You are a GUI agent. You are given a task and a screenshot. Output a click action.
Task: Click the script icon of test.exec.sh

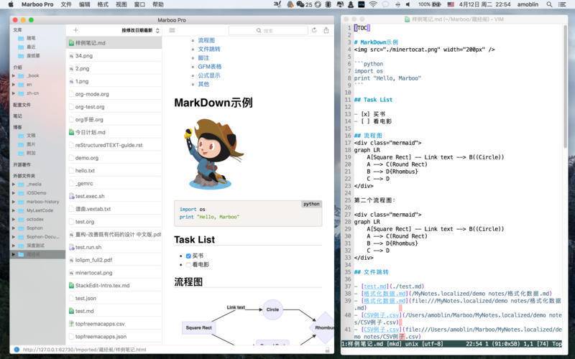click(x=71, y=196)
